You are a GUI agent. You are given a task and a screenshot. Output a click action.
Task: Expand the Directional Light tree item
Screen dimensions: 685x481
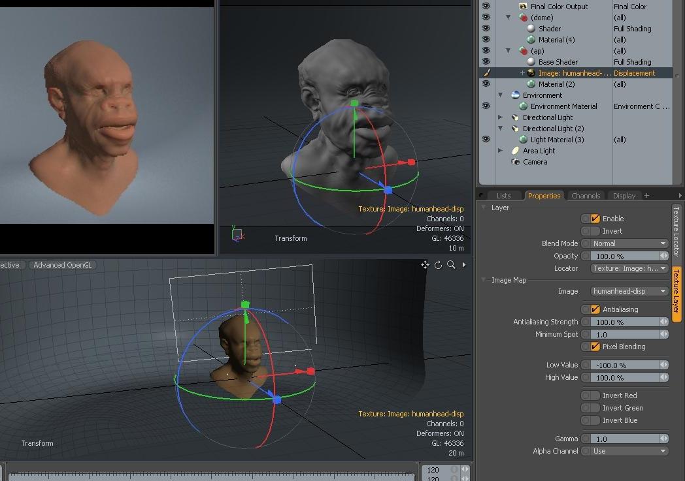(x=501, y=117)
